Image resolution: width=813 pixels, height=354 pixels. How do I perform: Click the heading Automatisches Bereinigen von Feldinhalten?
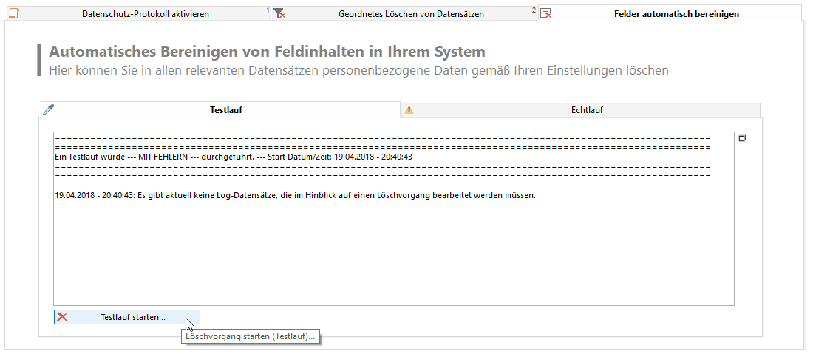tap(267, 52)
